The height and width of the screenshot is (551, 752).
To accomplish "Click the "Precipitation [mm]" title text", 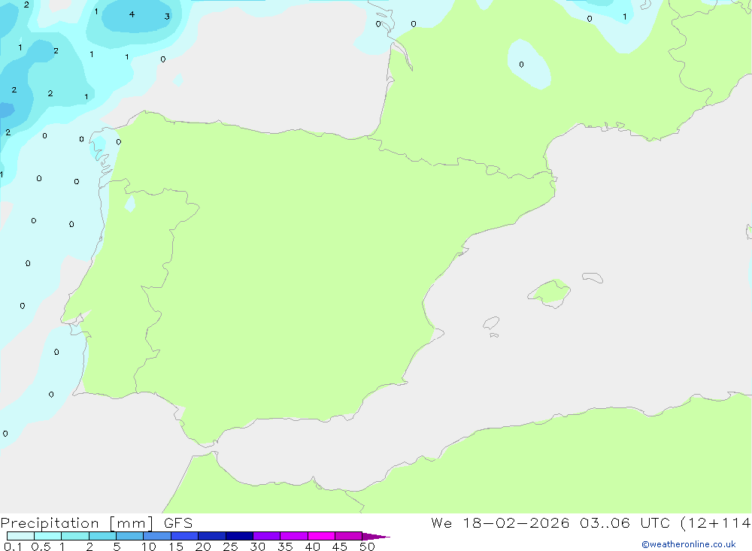I will pos(77,523).
